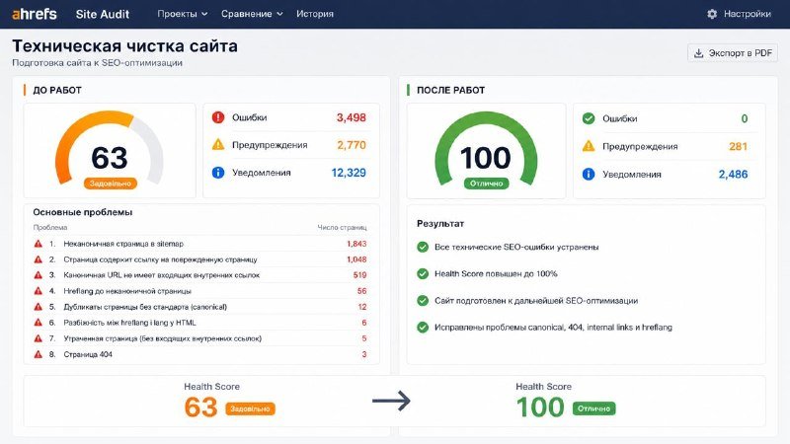The width and height of the screenshot is (790, 444).
Task: Click warning icon for Каноничная URL row
Action: tap(38, 275)
